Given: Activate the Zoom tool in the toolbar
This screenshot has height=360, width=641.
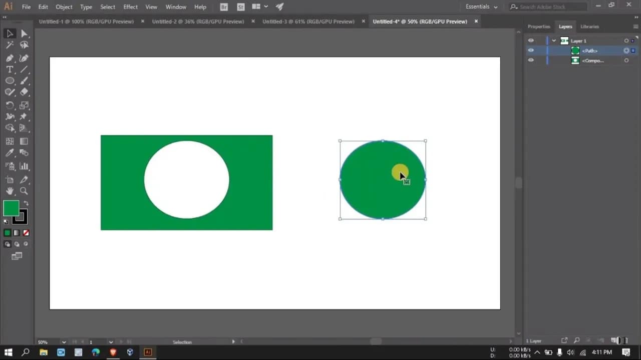Looking at the screenshot, I should (23, 190).
